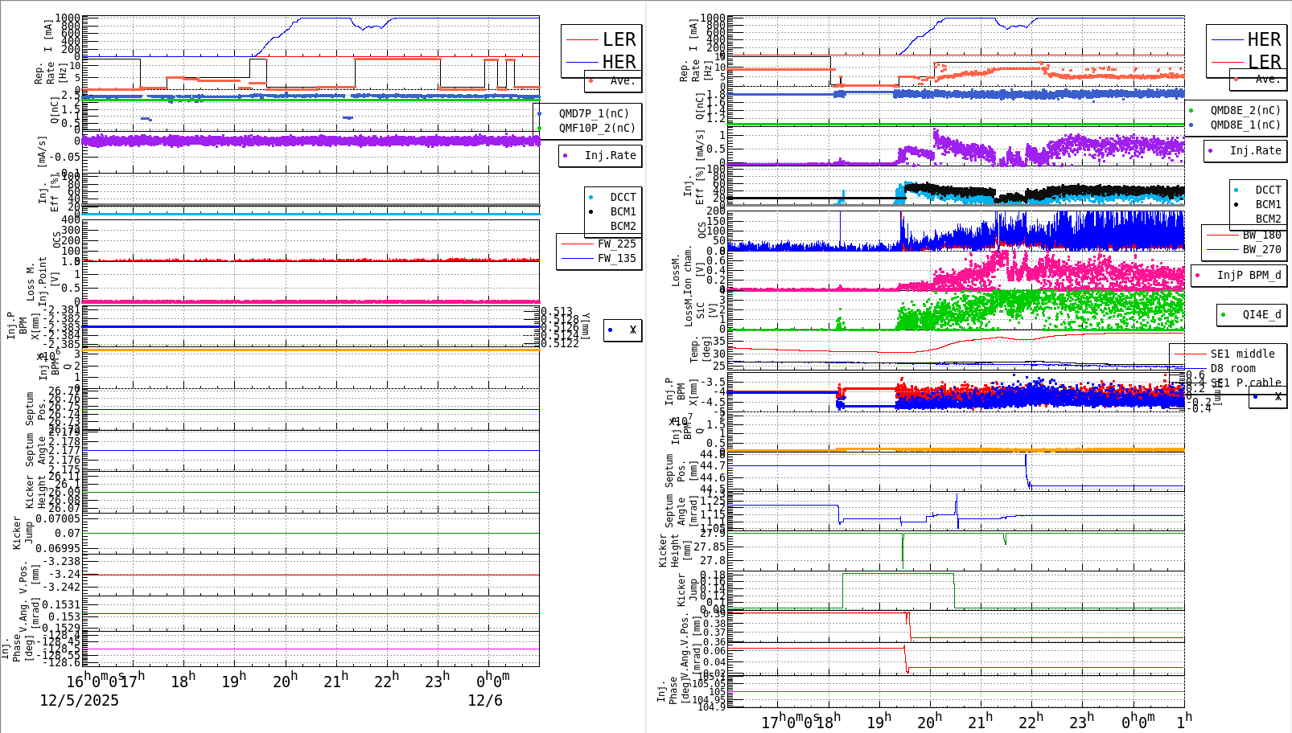The height and width of the screenshot is (733, 1292).
Task: Toggle the BW_270 blue line trace
Action: [x=1224, y=250]
